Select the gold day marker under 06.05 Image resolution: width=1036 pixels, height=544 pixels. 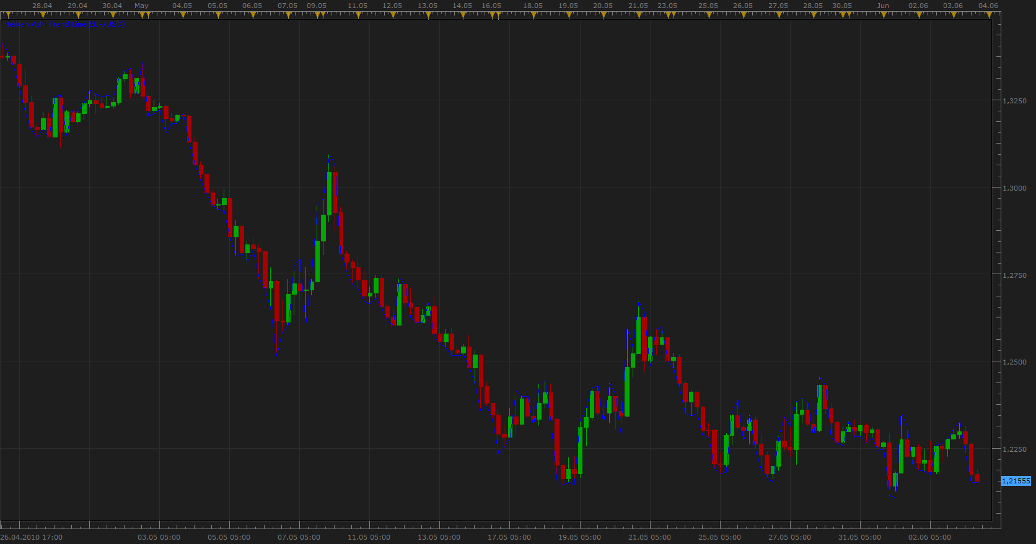pos(253,15)
